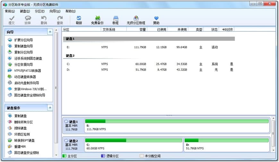
Task: Click the 重做 (redo) arrow icon
Action: tap(60, 18)
